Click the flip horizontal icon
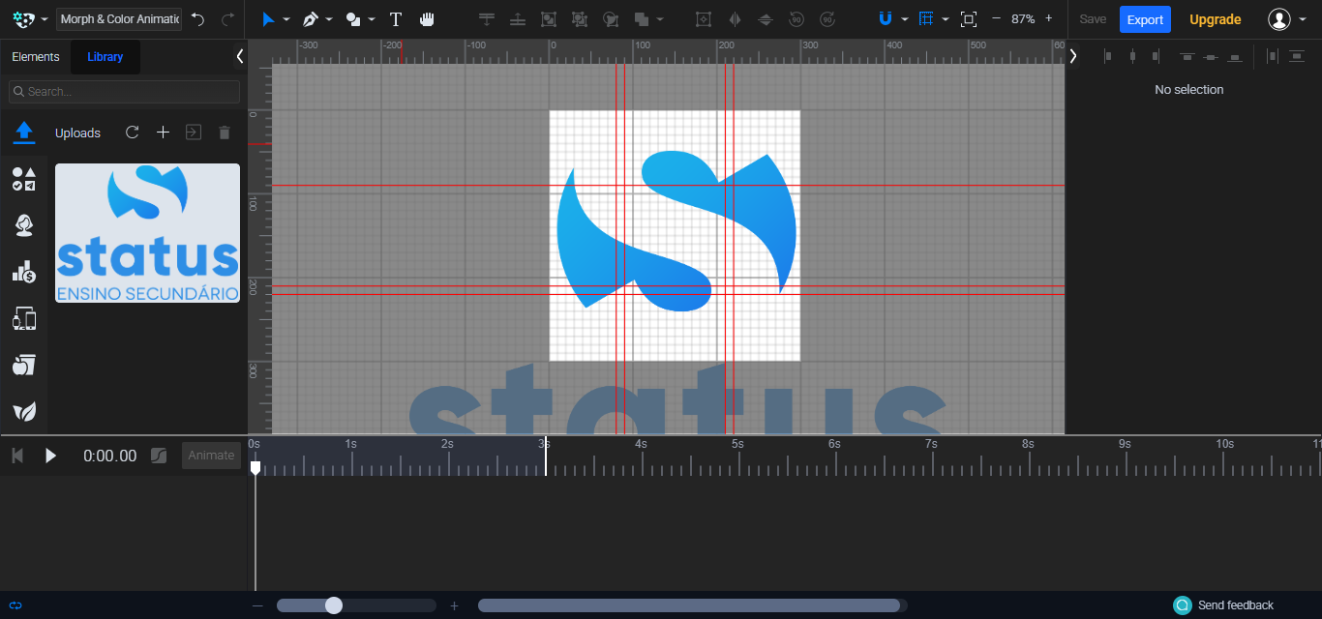Viewport: 1322px width, 619px height. tap(736, 18)
